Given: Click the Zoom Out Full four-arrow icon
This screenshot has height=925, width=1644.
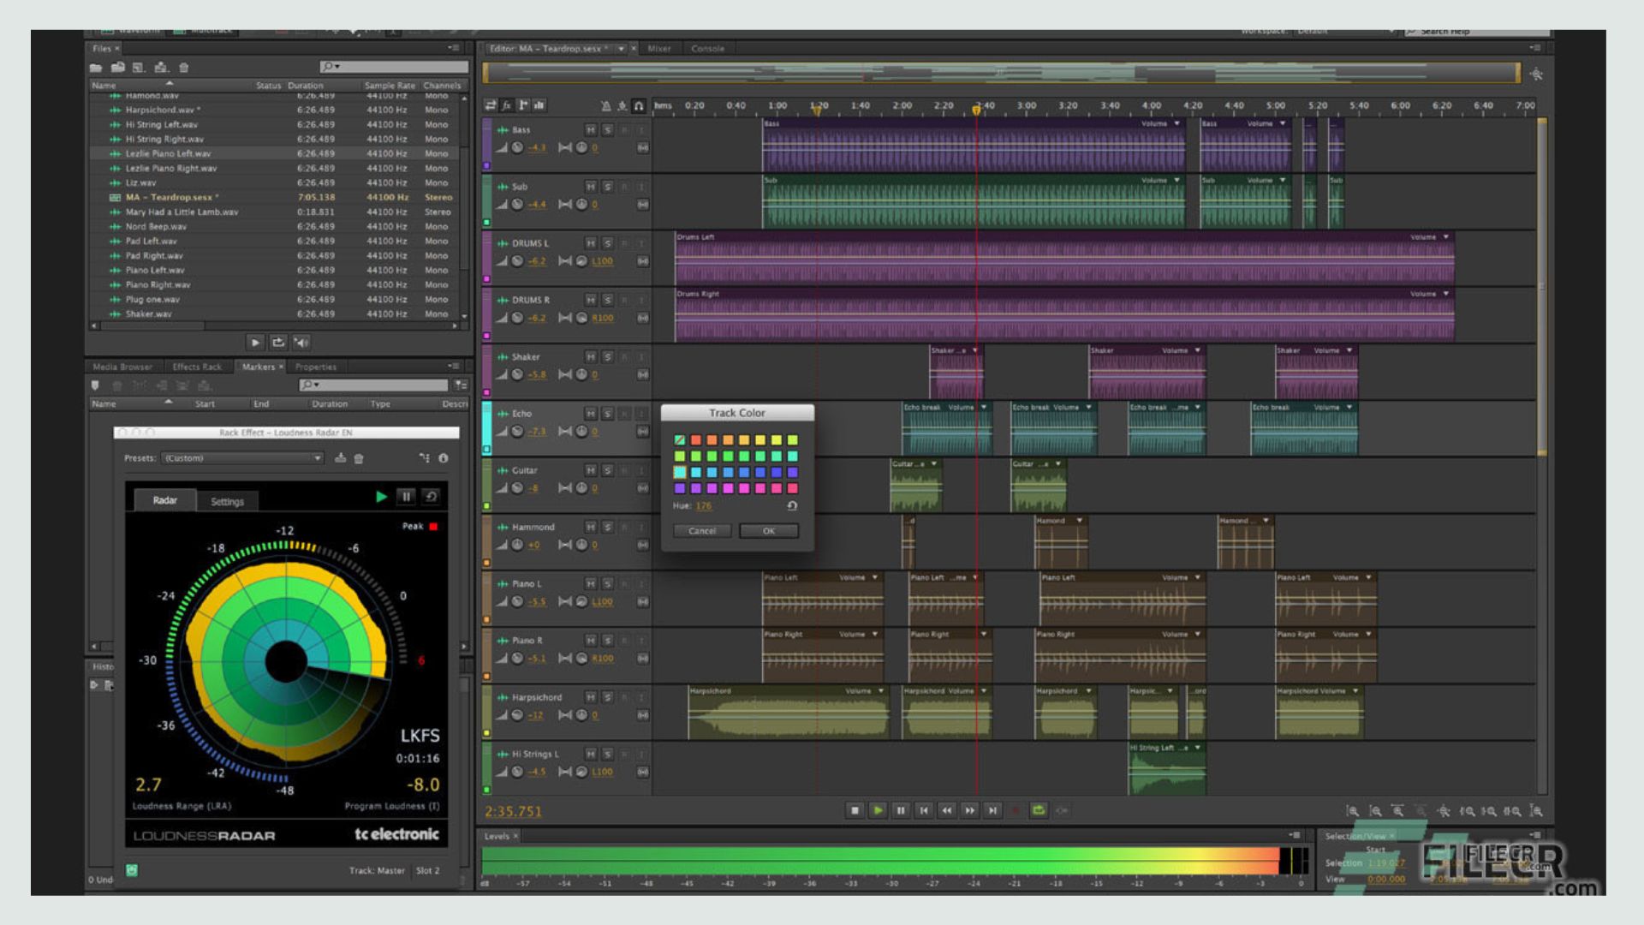Looking at the screenshot, I should (1444, 811).
